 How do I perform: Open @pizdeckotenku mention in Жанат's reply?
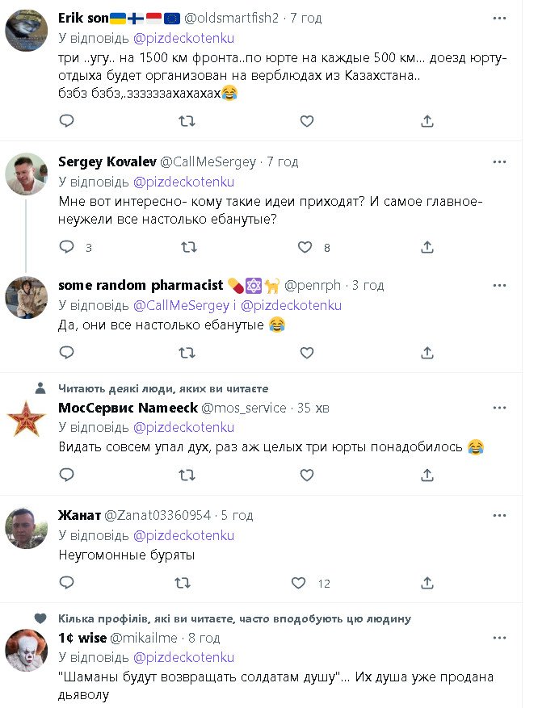coord(183,535)
